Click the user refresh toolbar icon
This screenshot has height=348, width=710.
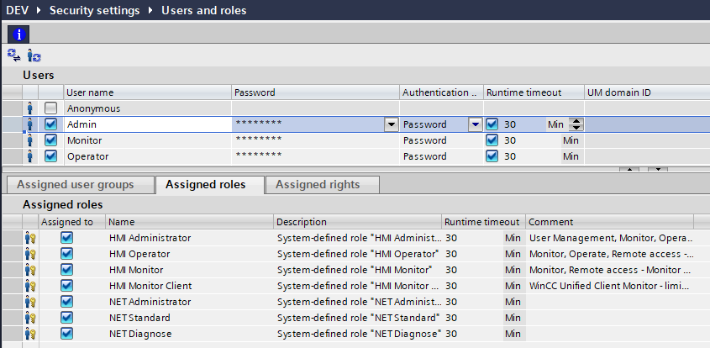34,56
